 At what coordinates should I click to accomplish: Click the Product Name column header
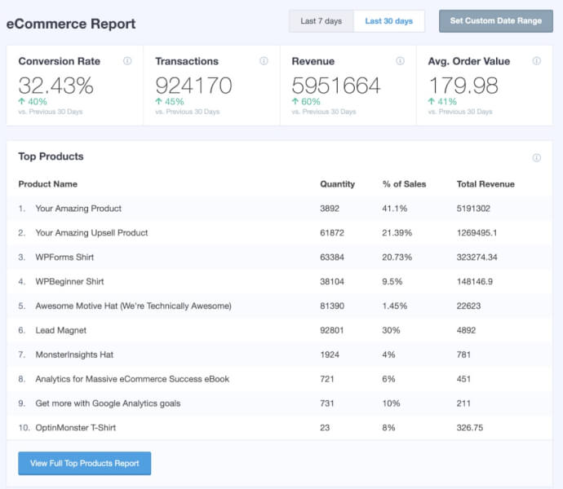point(48,184)
